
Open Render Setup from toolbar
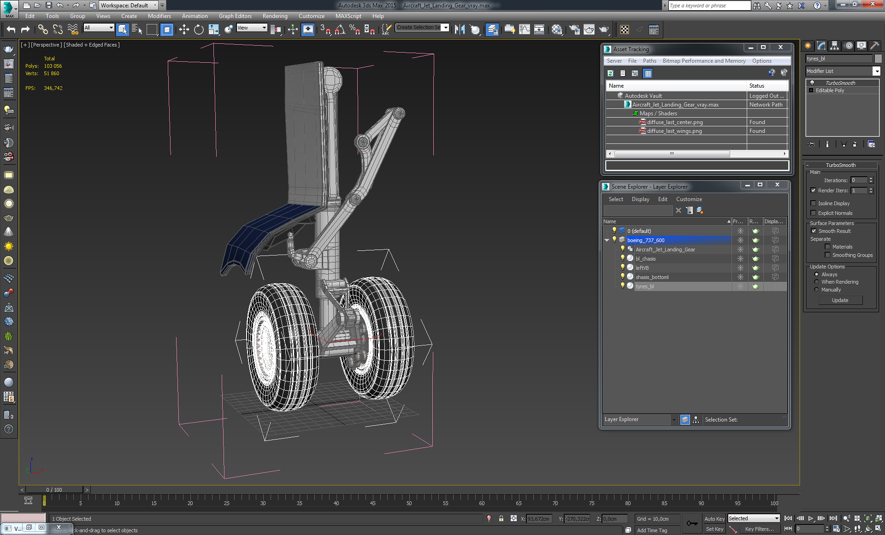pyautogui.click(x=574, y=30)
